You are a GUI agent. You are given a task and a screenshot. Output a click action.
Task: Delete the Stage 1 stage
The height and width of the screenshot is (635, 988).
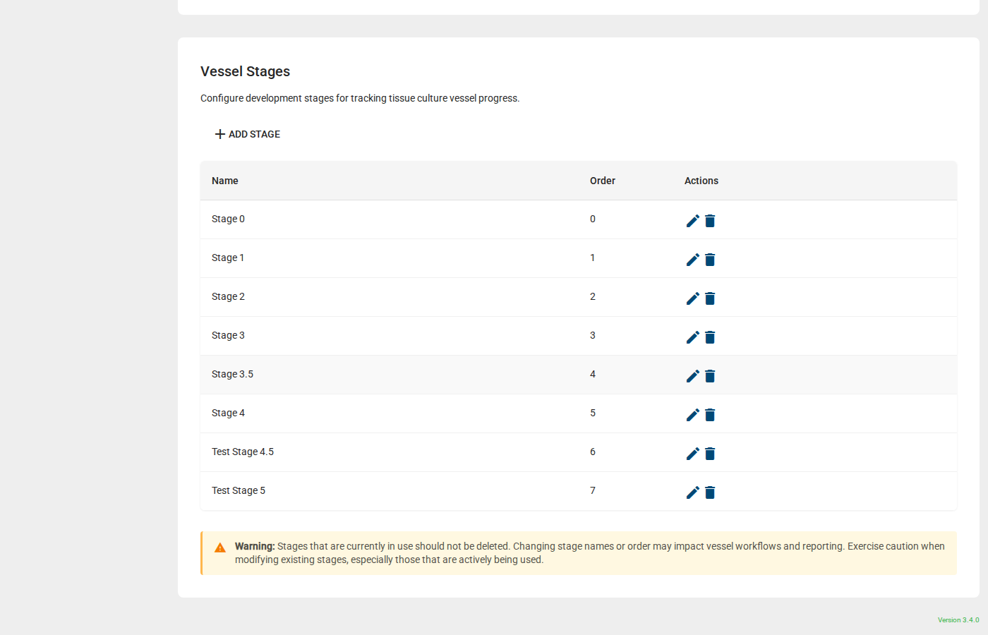click(x=710, y=259)
